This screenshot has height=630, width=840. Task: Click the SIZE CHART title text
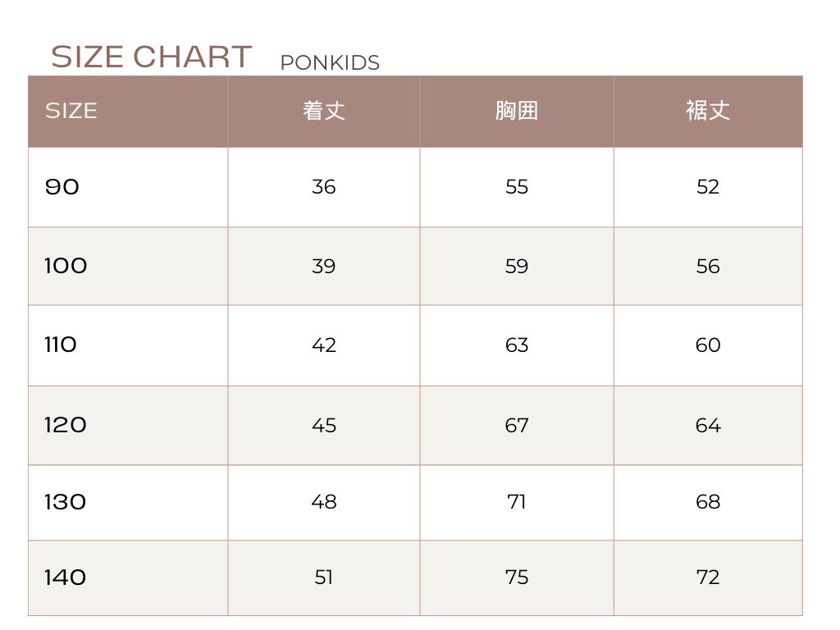click(x=151, y=57)
